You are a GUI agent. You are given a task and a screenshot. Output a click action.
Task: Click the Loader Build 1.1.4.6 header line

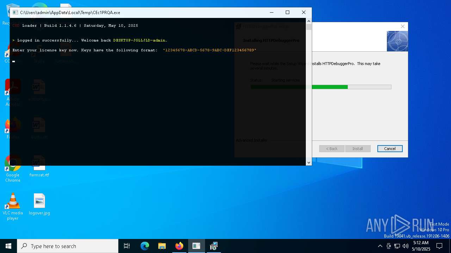click(75, 26)
